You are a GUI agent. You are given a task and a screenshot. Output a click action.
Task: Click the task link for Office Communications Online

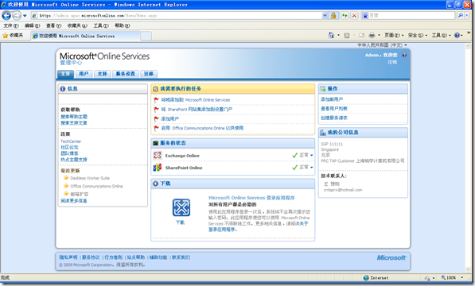tap(202, 128)
